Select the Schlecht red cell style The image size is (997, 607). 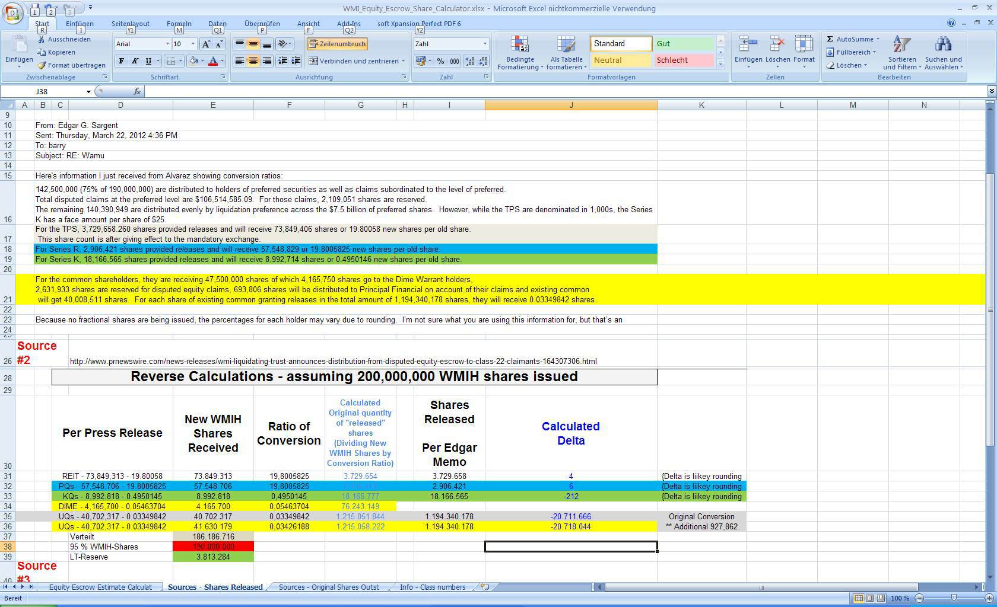pyautogui.click(x=684, y=60)
